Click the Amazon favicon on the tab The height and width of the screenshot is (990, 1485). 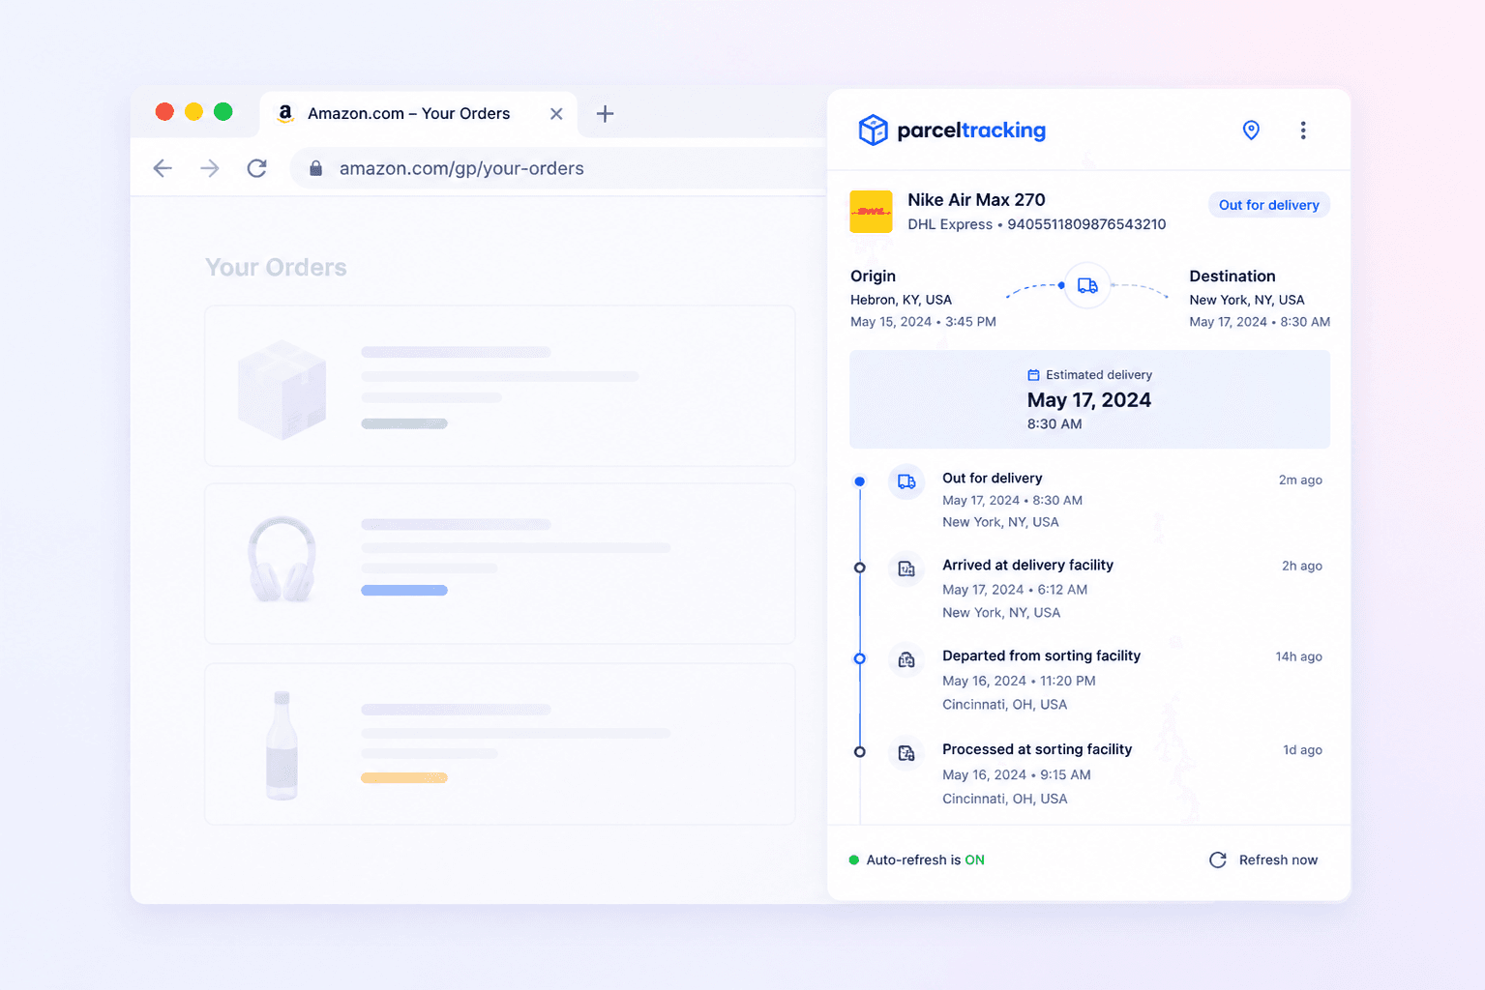285,113
